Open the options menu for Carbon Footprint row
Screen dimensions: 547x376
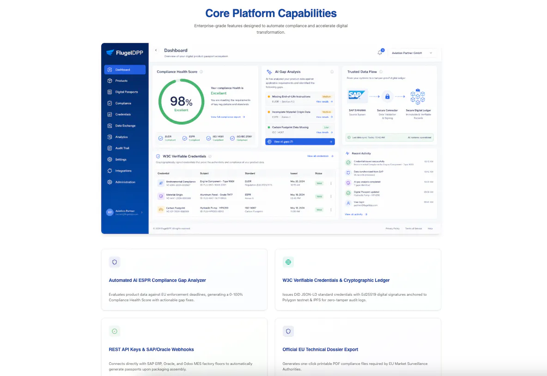(x=331, y=209)
